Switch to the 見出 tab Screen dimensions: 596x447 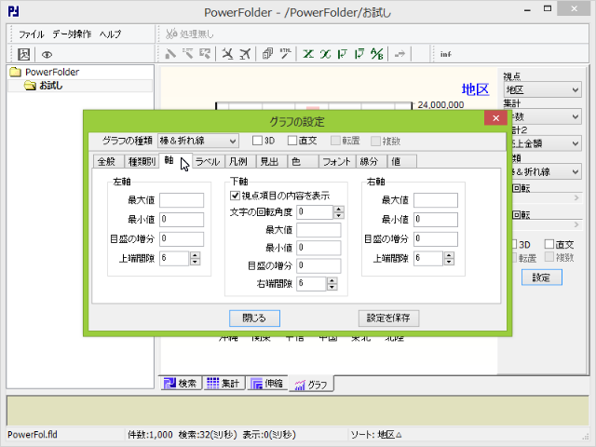click(271, 161)
